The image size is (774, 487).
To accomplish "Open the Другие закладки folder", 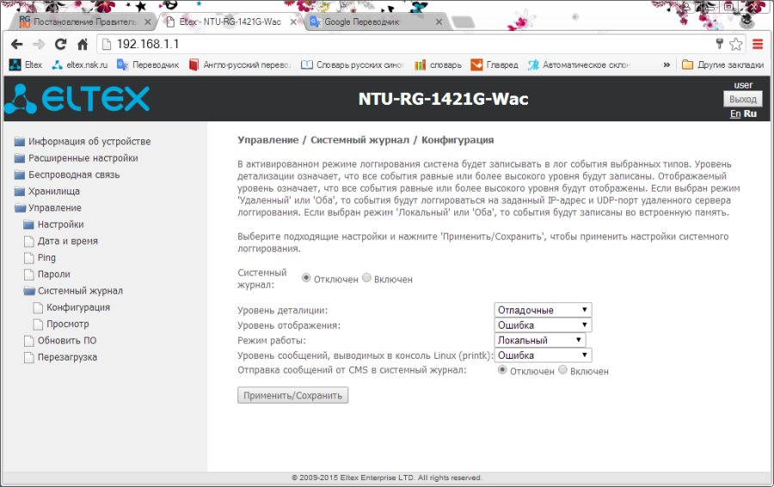I will (x=722, y=65).
